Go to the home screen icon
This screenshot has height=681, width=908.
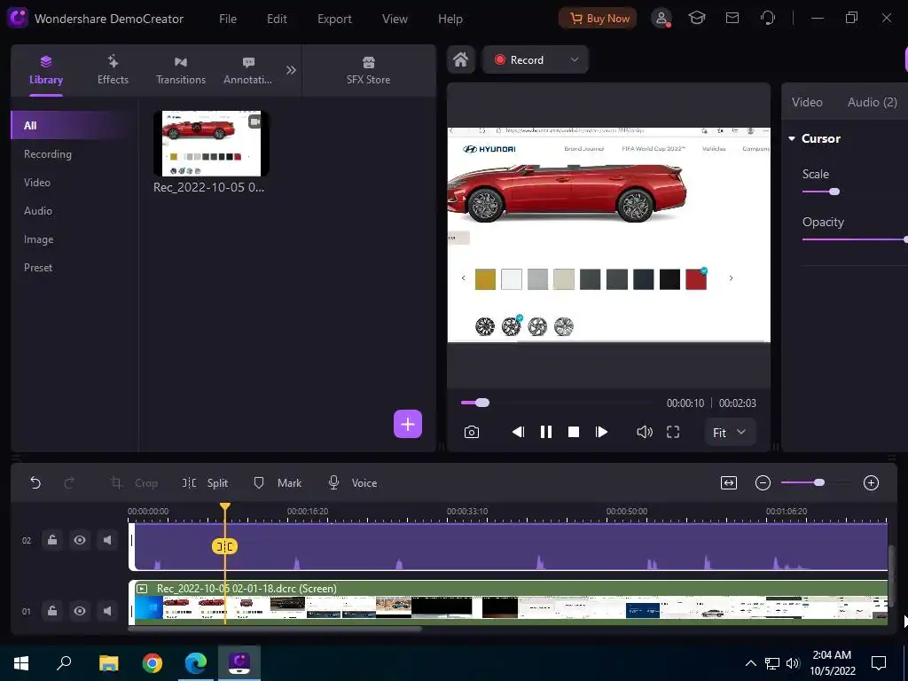[460, 59]
